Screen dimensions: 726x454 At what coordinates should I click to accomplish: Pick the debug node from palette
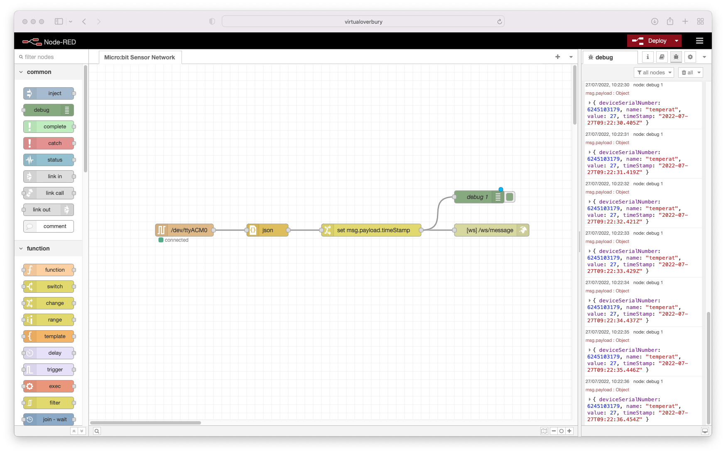pyautogui.click(x=49, y=110)
